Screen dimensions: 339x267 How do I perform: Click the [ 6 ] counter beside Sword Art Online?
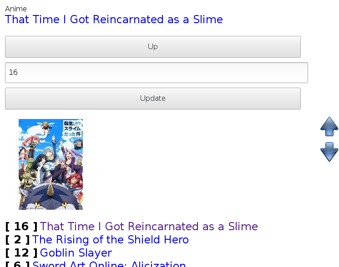pyautogui.click(x=17, y=264)
